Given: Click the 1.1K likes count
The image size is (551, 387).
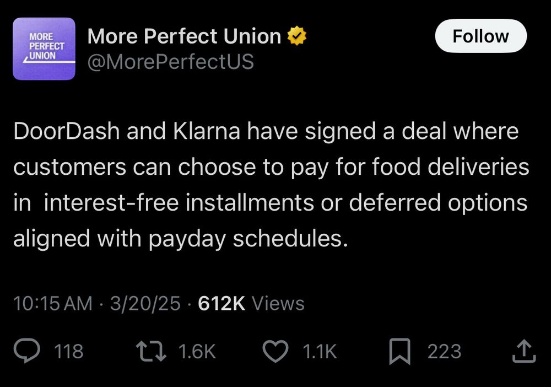Looking at the screenshot, I should coord(320,352).
